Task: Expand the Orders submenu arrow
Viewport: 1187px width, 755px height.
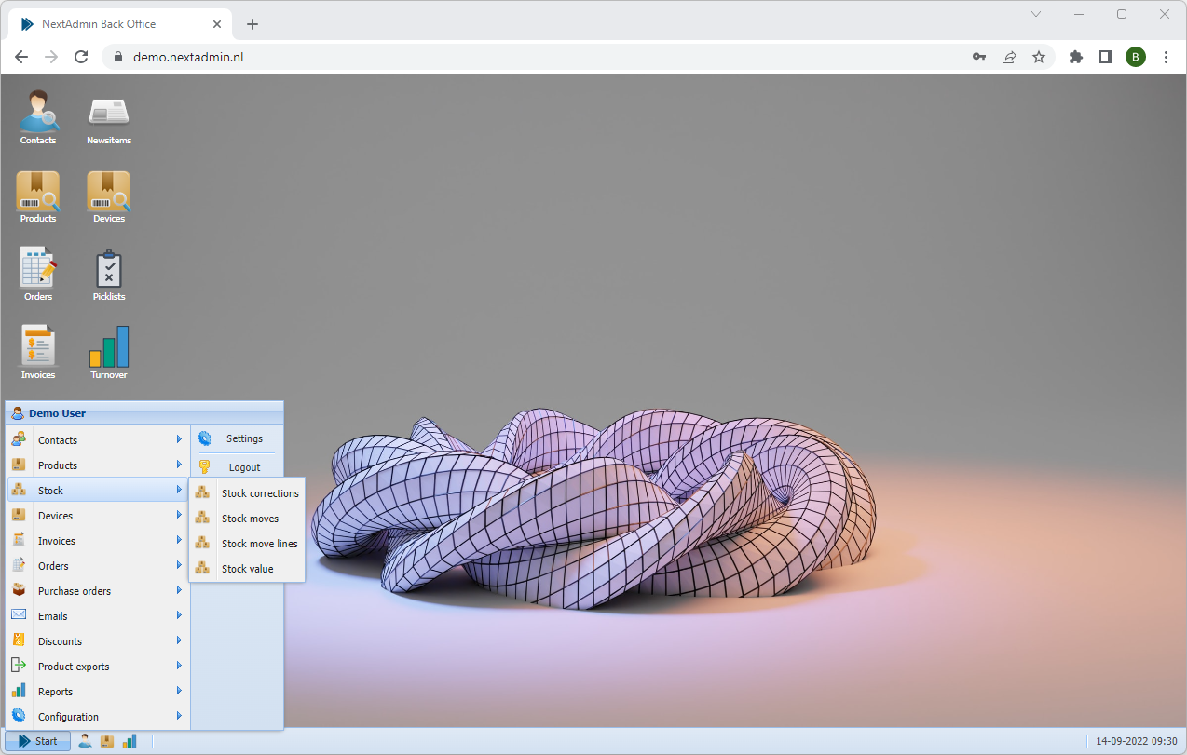Action: (x=179, y=565)
